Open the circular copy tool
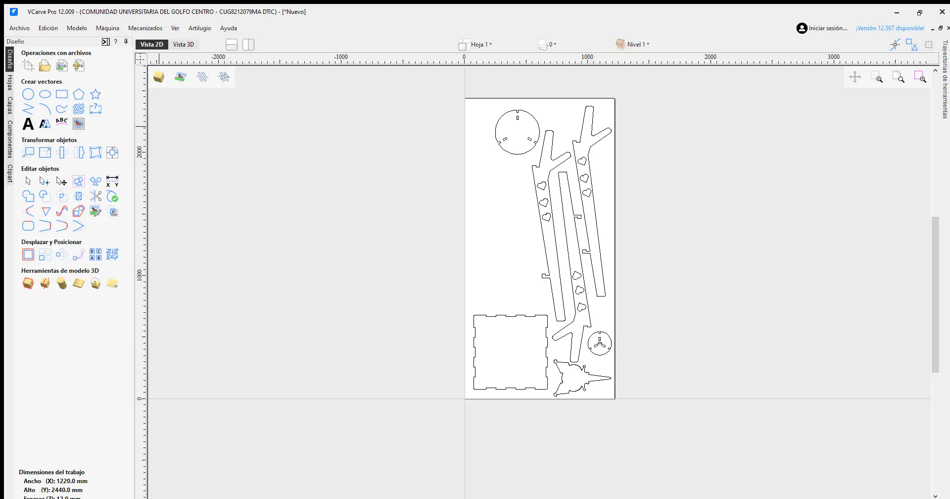The width and height of the screenshot is (950, 499). [x=62, y=254]
